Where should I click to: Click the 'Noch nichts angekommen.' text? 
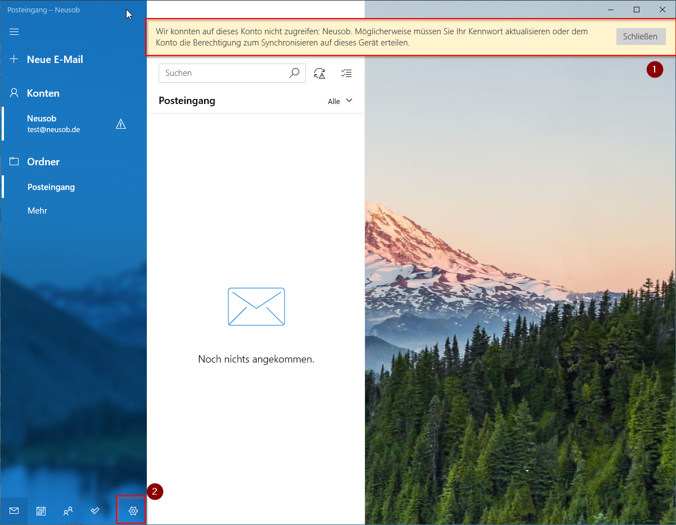[x=256, y=359]
